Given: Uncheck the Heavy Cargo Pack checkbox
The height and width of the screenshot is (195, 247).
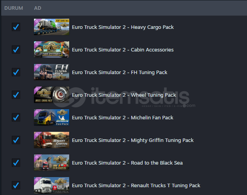Looking at the screenshot, I should tap(16, 27).
